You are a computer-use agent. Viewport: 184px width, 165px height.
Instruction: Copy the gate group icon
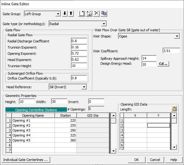(104, 14)
